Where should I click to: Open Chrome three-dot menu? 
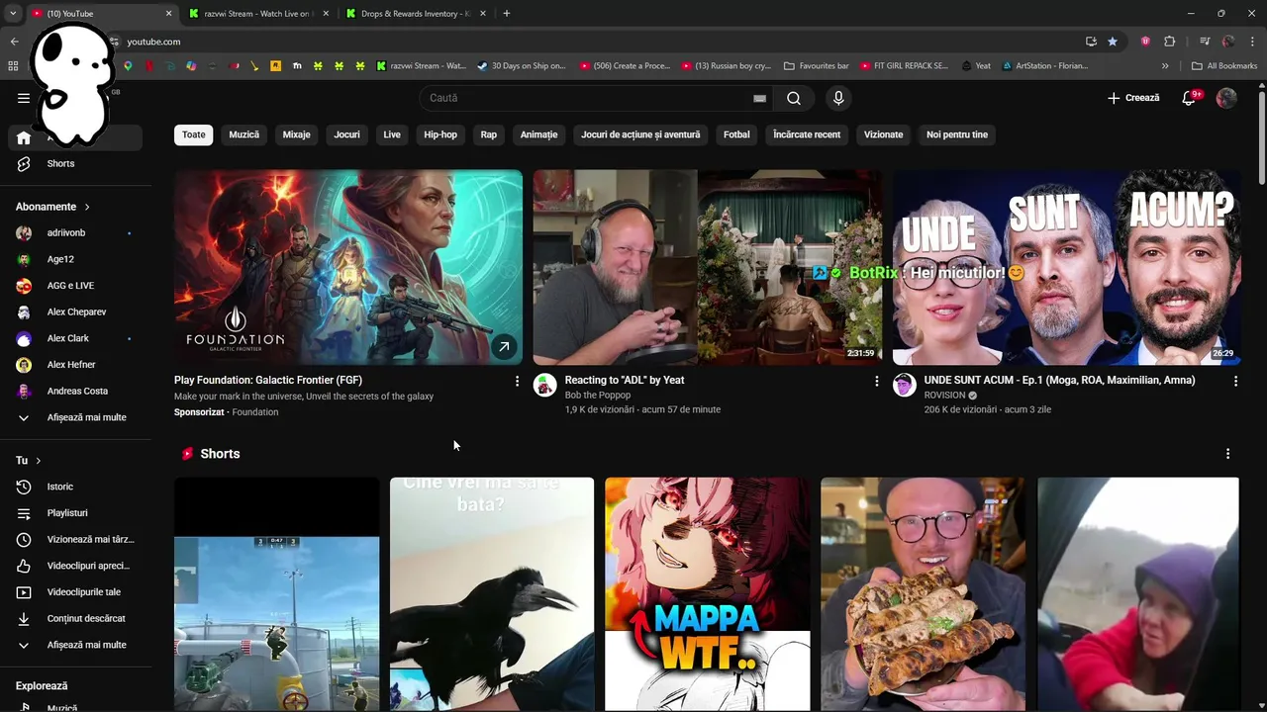(x=1250, y=42)
